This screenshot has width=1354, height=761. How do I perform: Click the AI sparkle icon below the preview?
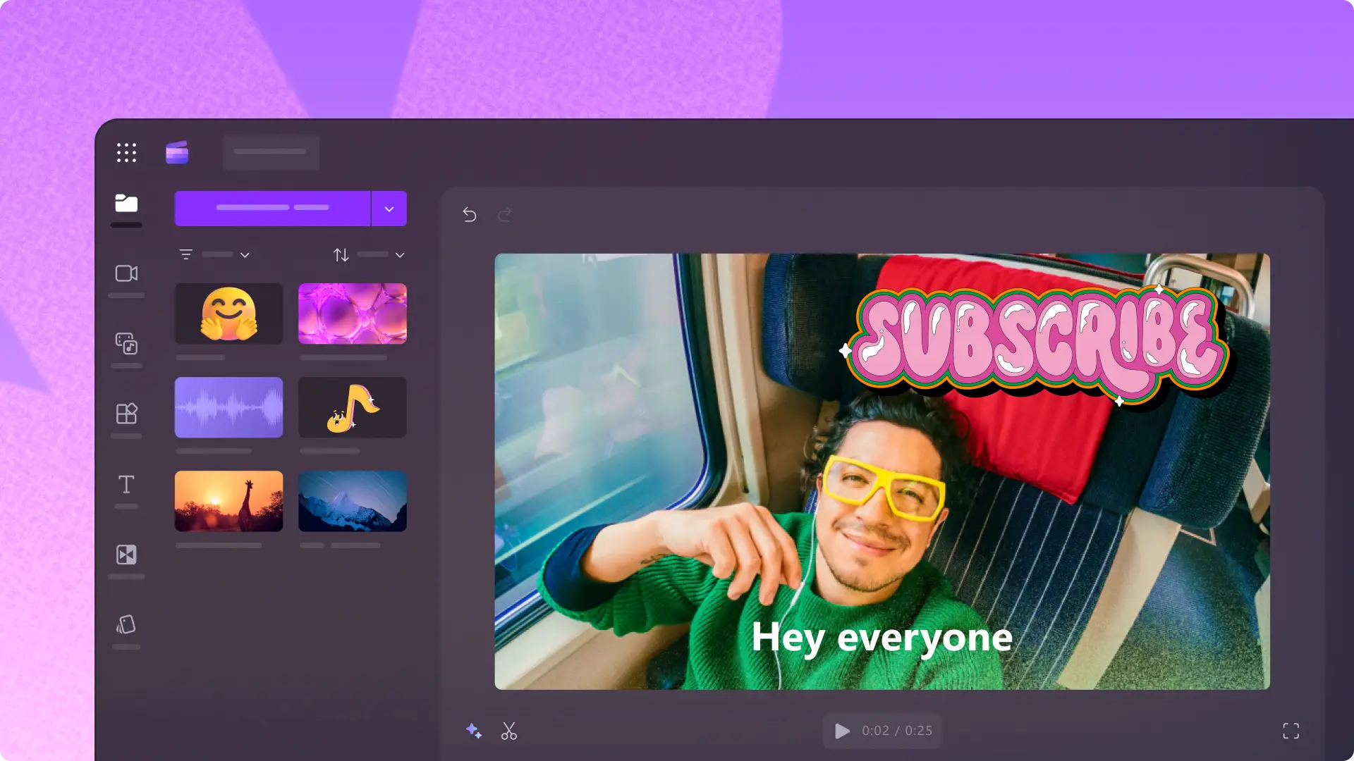(474, 731)
